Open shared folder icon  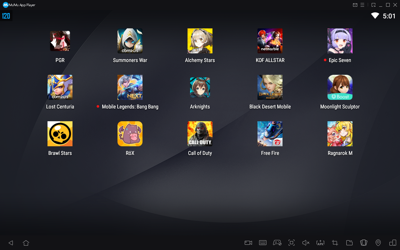tap(349, 243)
